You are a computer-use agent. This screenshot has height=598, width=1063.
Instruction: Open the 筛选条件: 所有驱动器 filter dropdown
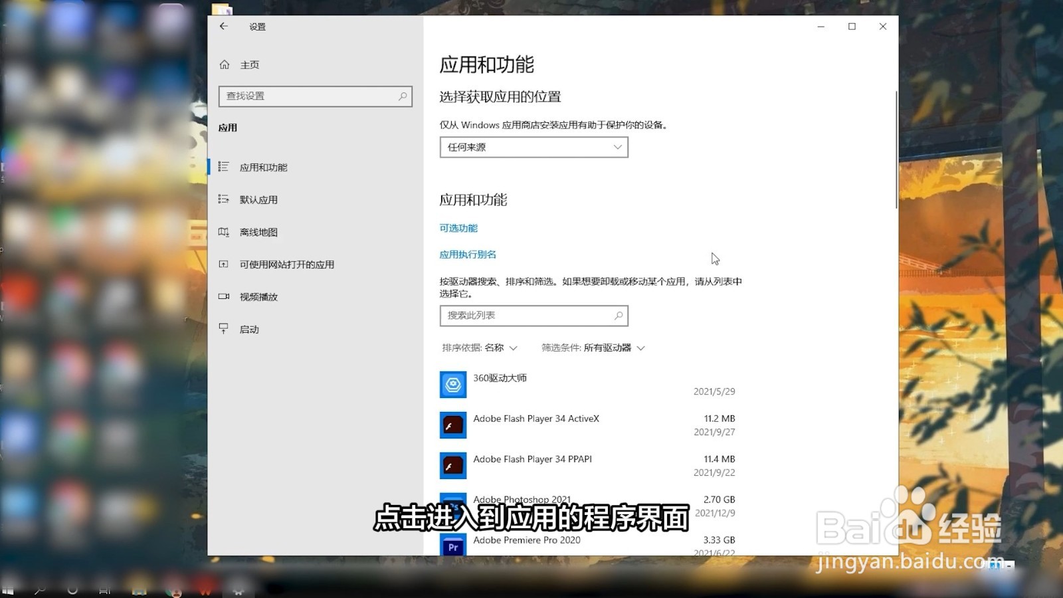point(593,348)
